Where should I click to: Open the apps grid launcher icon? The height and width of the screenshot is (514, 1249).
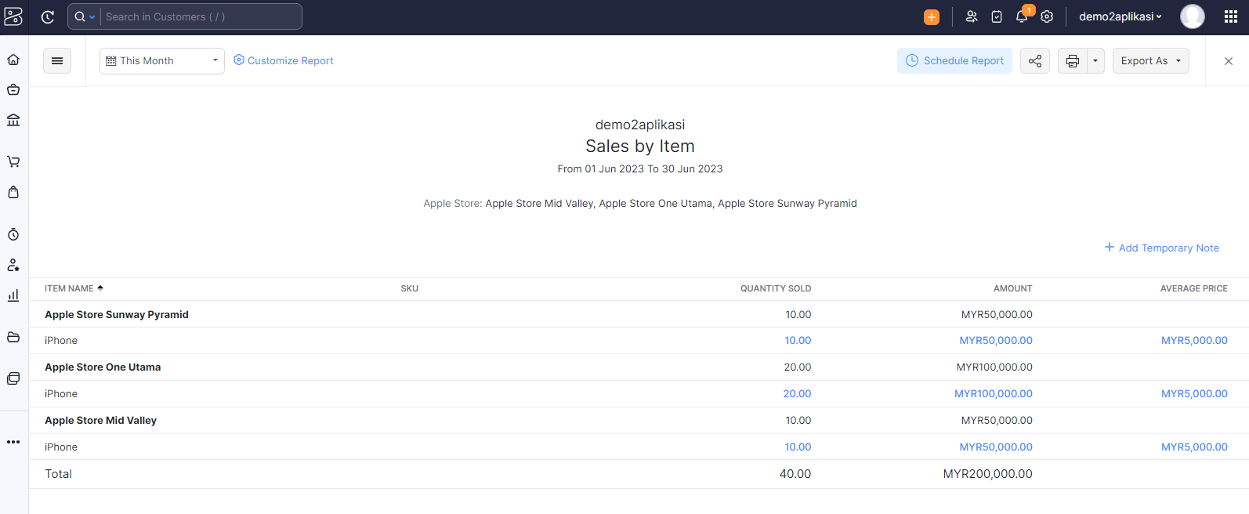(x=1231, y=16)
